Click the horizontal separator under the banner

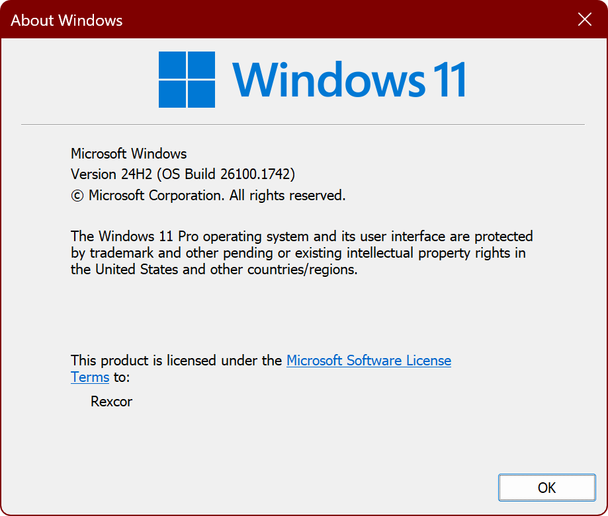303,124
